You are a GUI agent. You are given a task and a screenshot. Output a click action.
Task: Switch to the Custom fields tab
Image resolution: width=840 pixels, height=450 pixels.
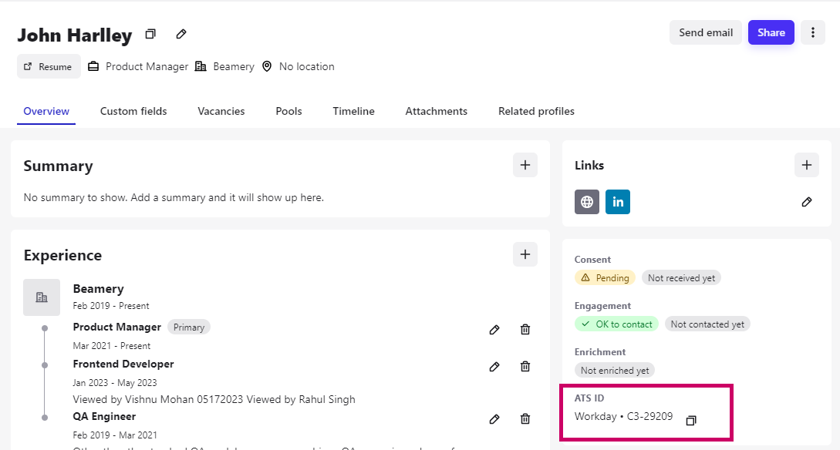click(x=133, y=111)
